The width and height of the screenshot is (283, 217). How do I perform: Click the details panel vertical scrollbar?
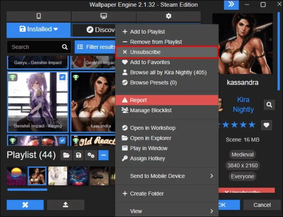[x=278, y=51]
